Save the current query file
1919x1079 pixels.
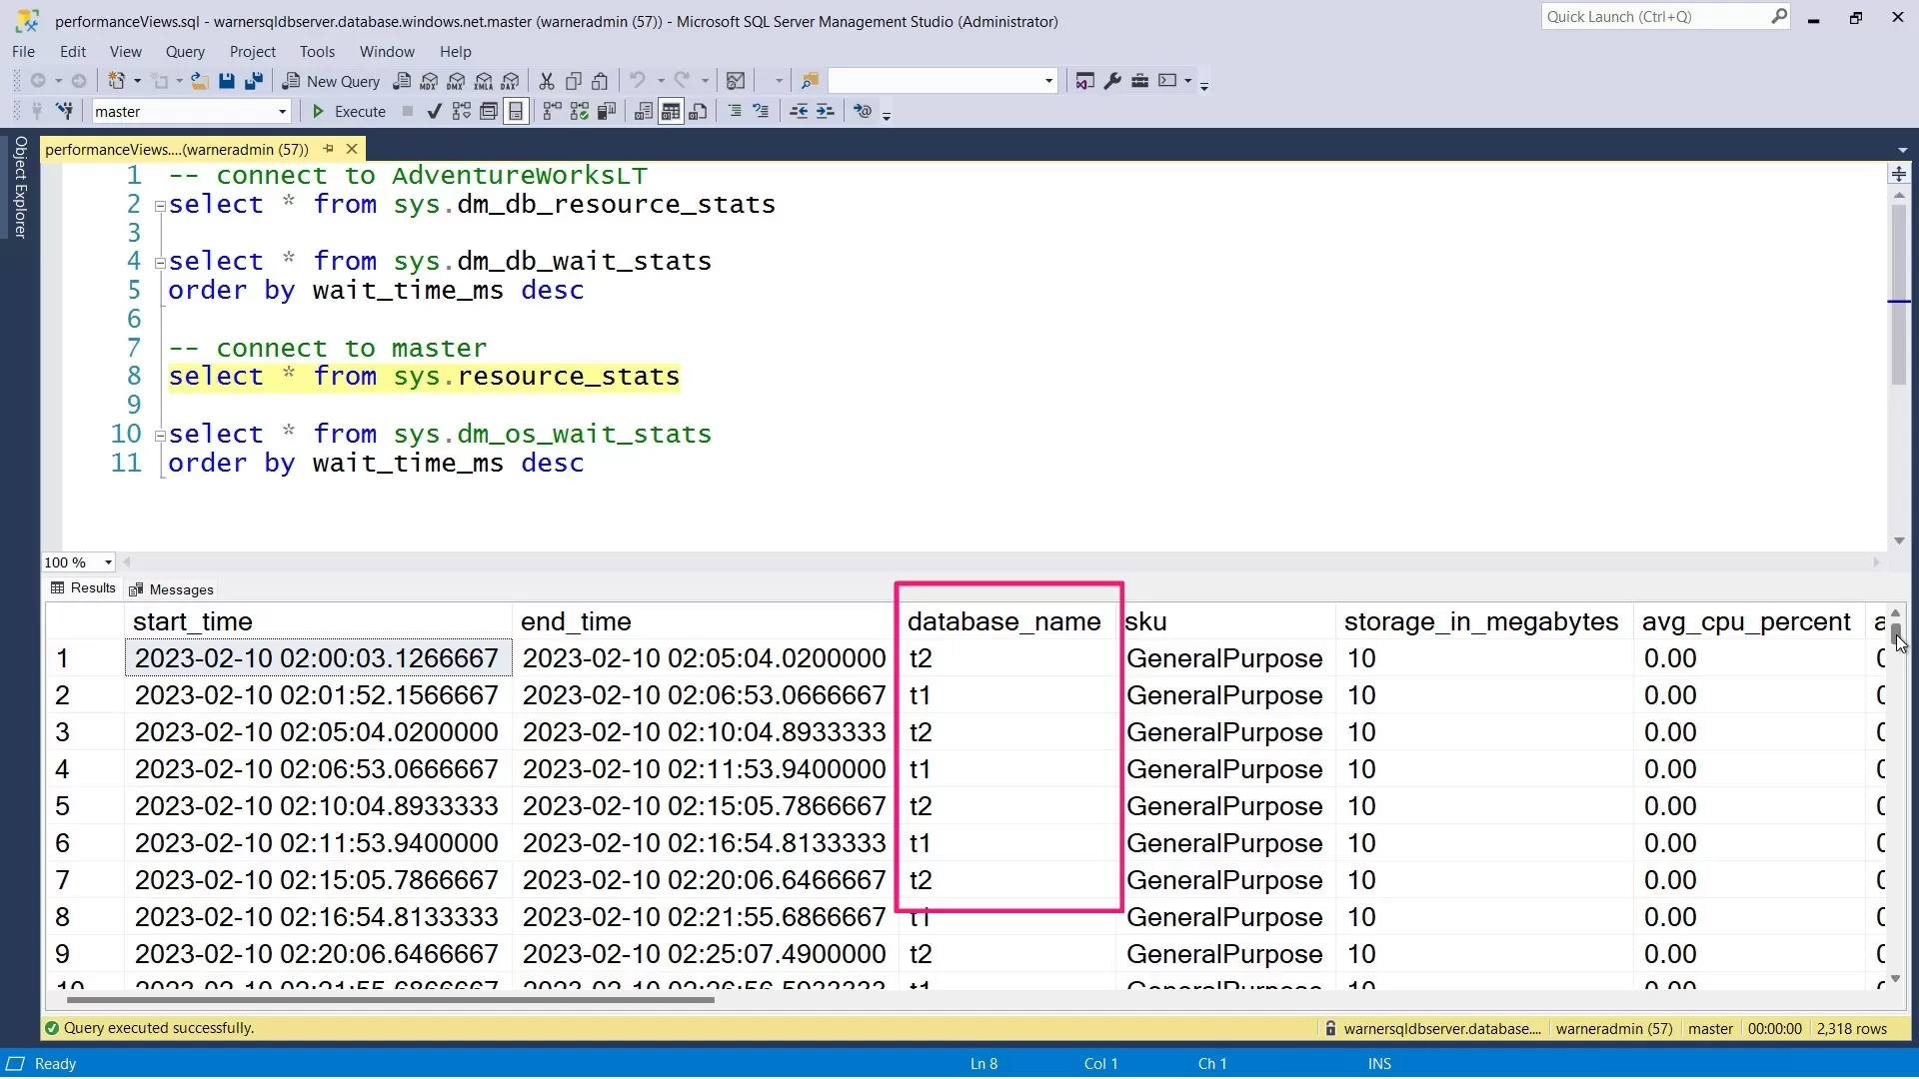point(227,81)
